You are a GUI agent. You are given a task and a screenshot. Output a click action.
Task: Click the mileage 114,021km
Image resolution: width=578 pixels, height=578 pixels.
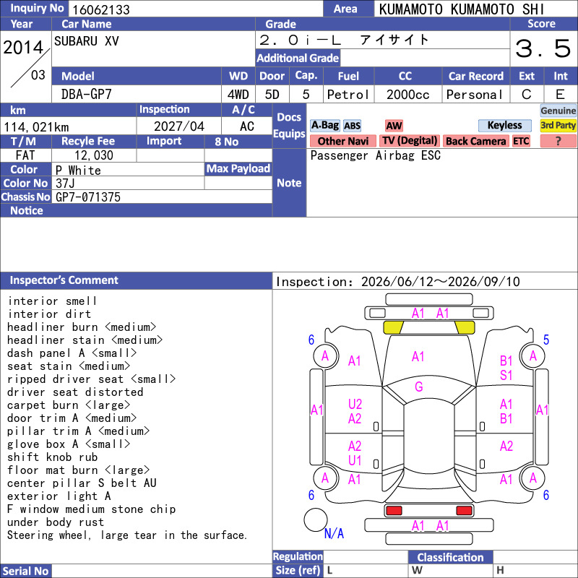36,127
